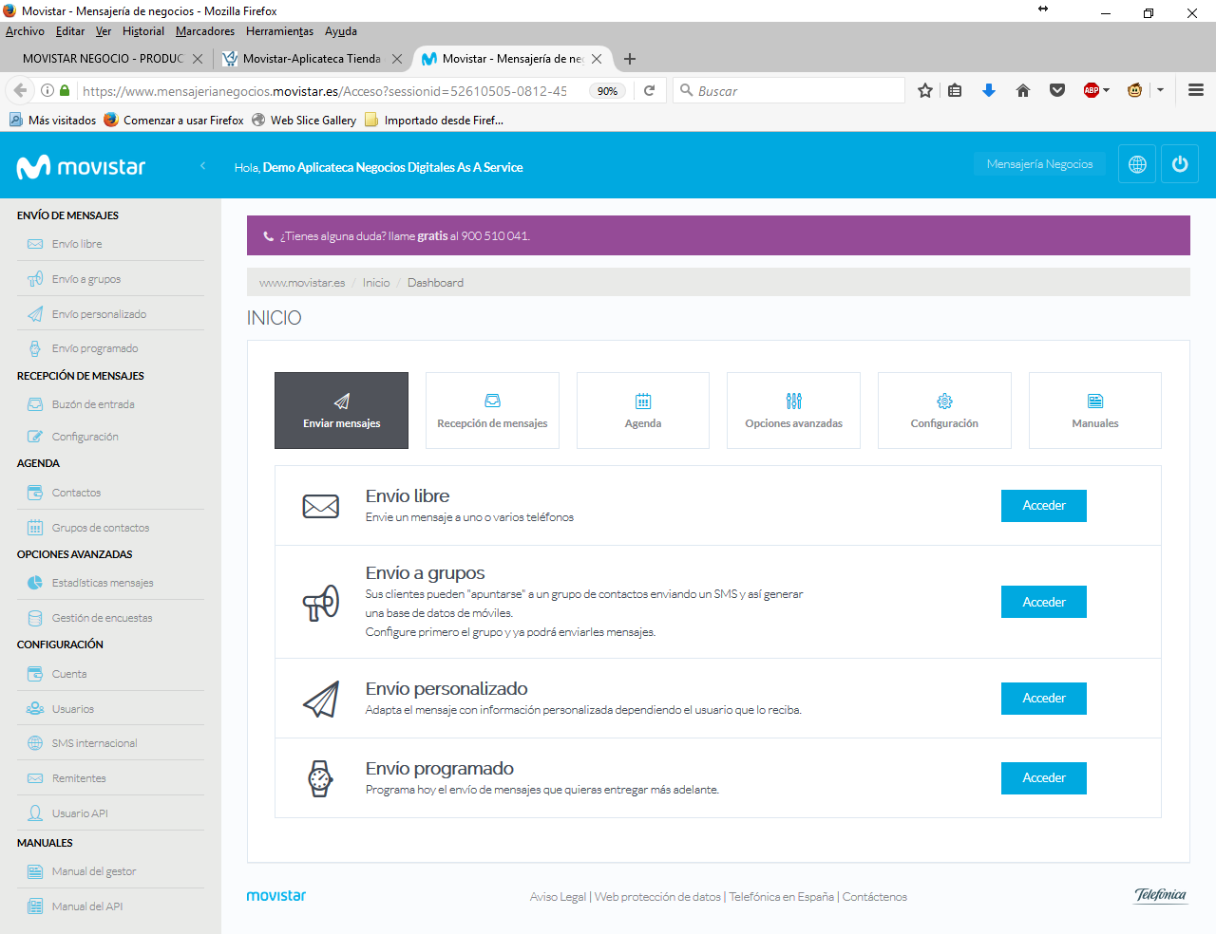Open the Archivo menu
1216x934 pixels.
click(25, 31)
